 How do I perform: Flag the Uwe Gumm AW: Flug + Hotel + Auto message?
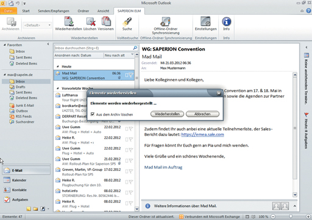[130, 129]
